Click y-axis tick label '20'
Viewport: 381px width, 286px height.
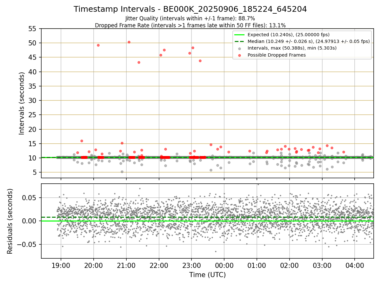tap(33, 129)
